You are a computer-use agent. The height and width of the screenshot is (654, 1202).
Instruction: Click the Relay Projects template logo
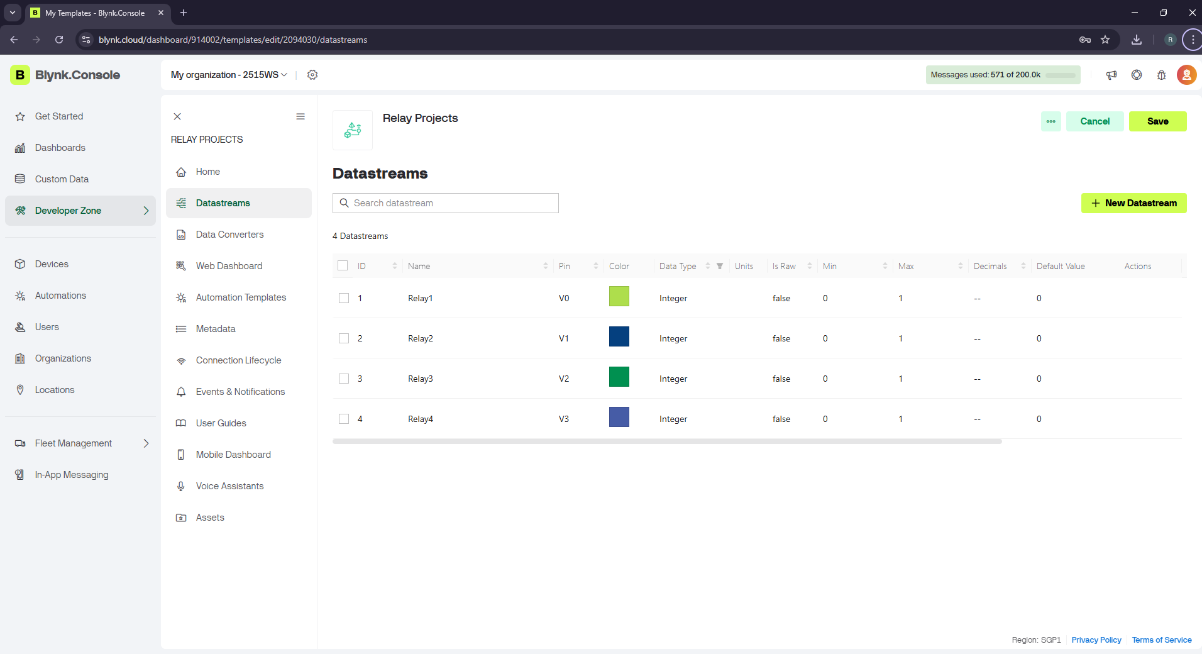tap(353, 130)
